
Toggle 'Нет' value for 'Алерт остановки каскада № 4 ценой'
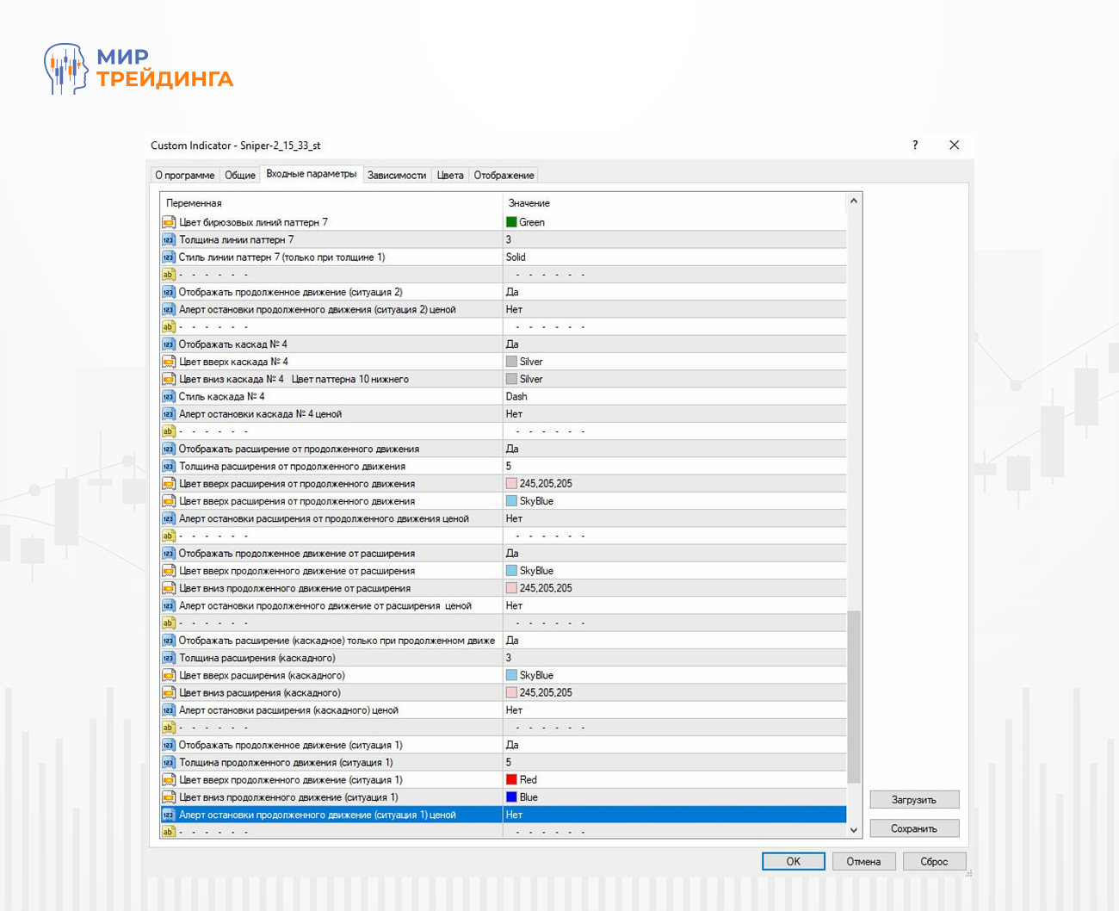coord(514,414)
